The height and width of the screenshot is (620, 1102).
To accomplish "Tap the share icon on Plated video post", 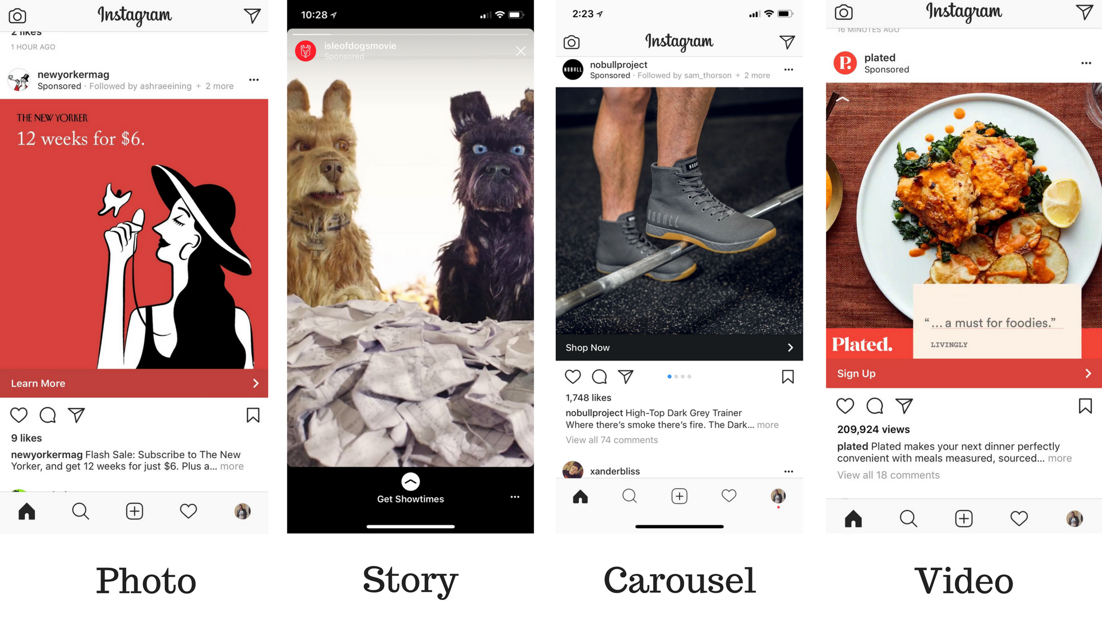I will [x=906, y=406].
